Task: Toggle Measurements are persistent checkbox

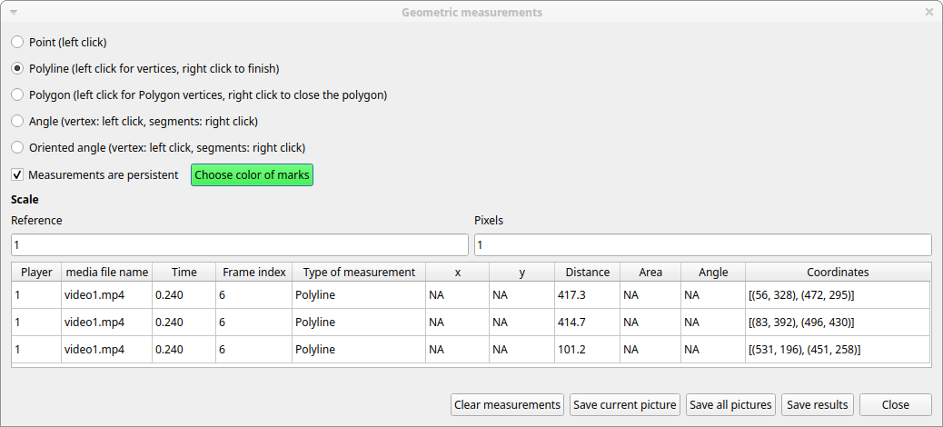Action: 18,175
